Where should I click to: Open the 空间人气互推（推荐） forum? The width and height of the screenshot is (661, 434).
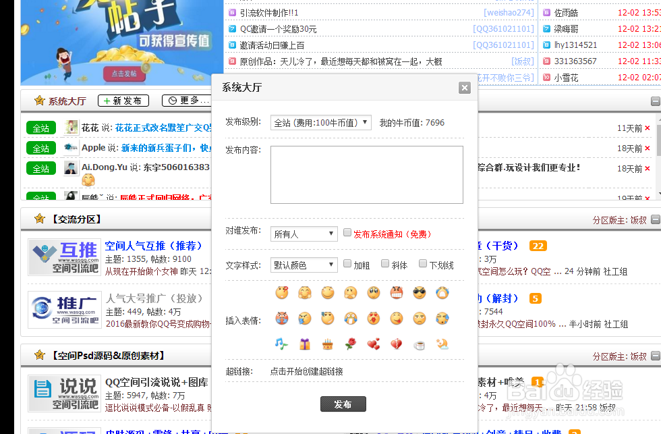click(154, 246)
